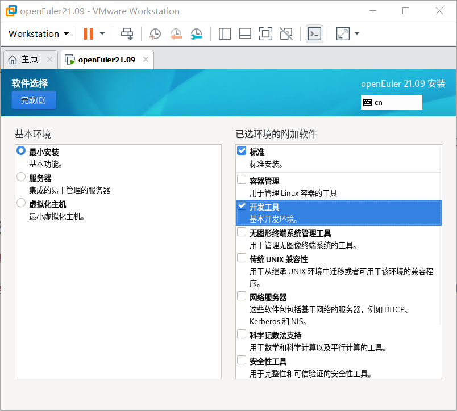This screenshot has height=411, width=457.
Task: Close the VMware Workstation window
Action: (x=439, y=11)
